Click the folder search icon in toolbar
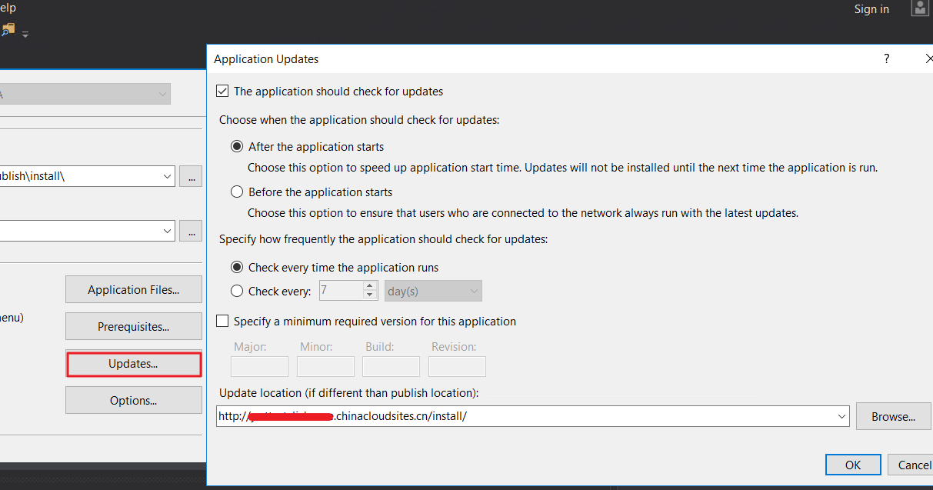933x490 pixels. click(x=8, y=30)
